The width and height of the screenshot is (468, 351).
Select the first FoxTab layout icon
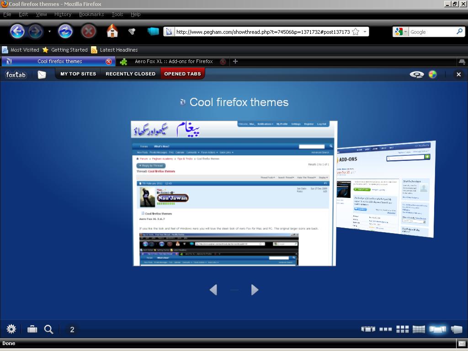click(368, 329)
